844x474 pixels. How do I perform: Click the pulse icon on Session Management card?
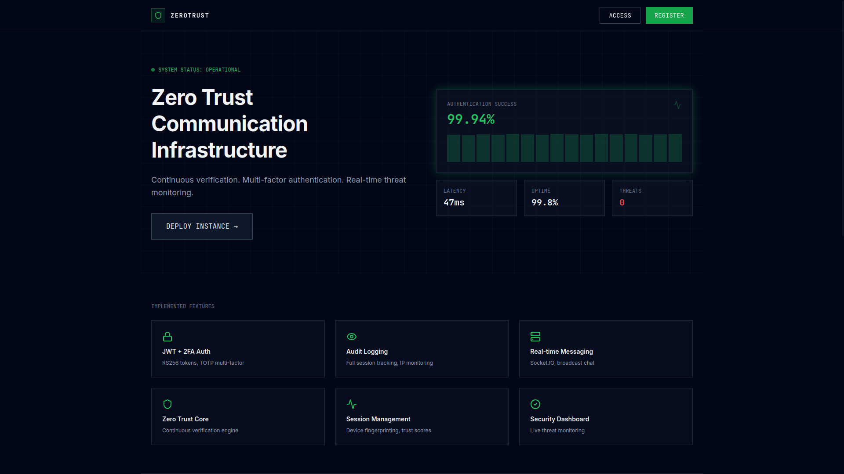click(351, 404)
